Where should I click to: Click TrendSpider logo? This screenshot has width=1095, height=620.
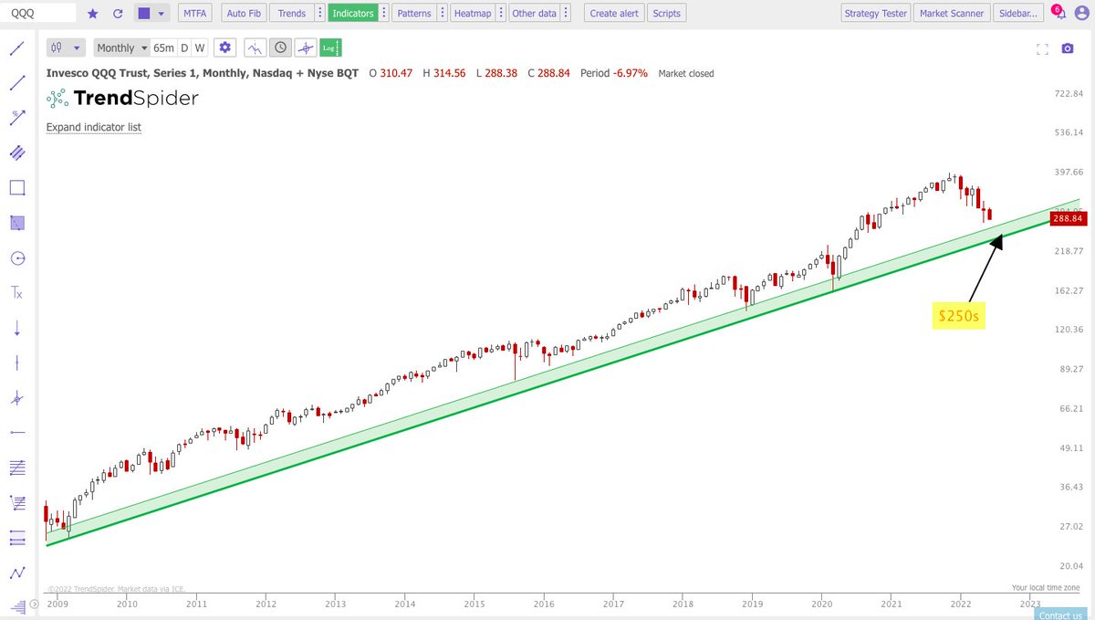pos(122,99)
